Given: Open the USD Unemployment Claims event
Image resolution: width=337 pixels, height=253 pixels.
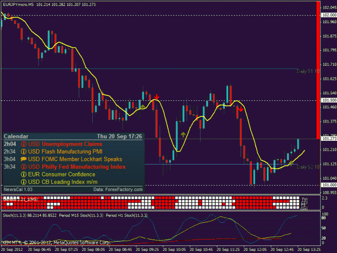Looking at the screenshot, I should pos(65,144).
